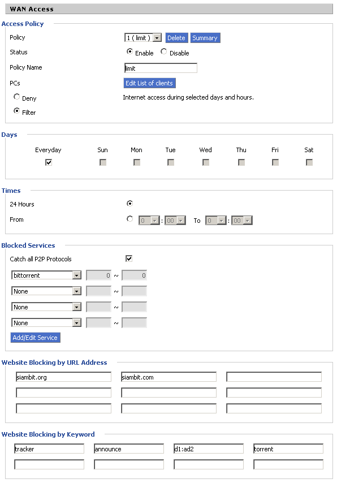Click bittorrent end port field
The image size is (337, 483).
point(135,275)
